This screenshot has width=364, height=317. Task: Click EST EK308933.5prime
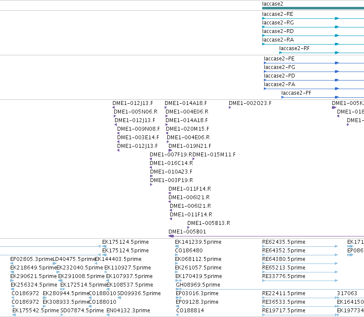point(66,302)
